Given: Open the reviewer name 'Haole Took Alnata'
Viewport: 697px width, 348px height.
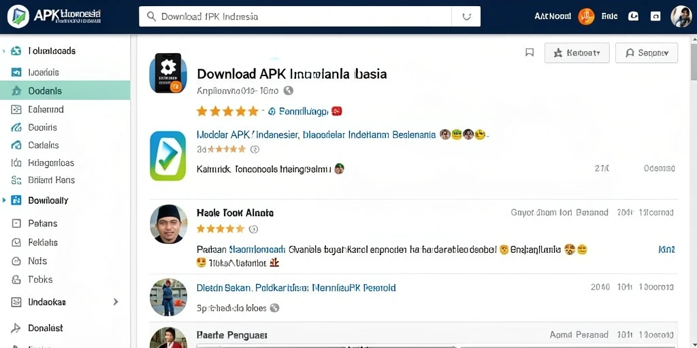Looking at the screenshot, I should [235, 213].
